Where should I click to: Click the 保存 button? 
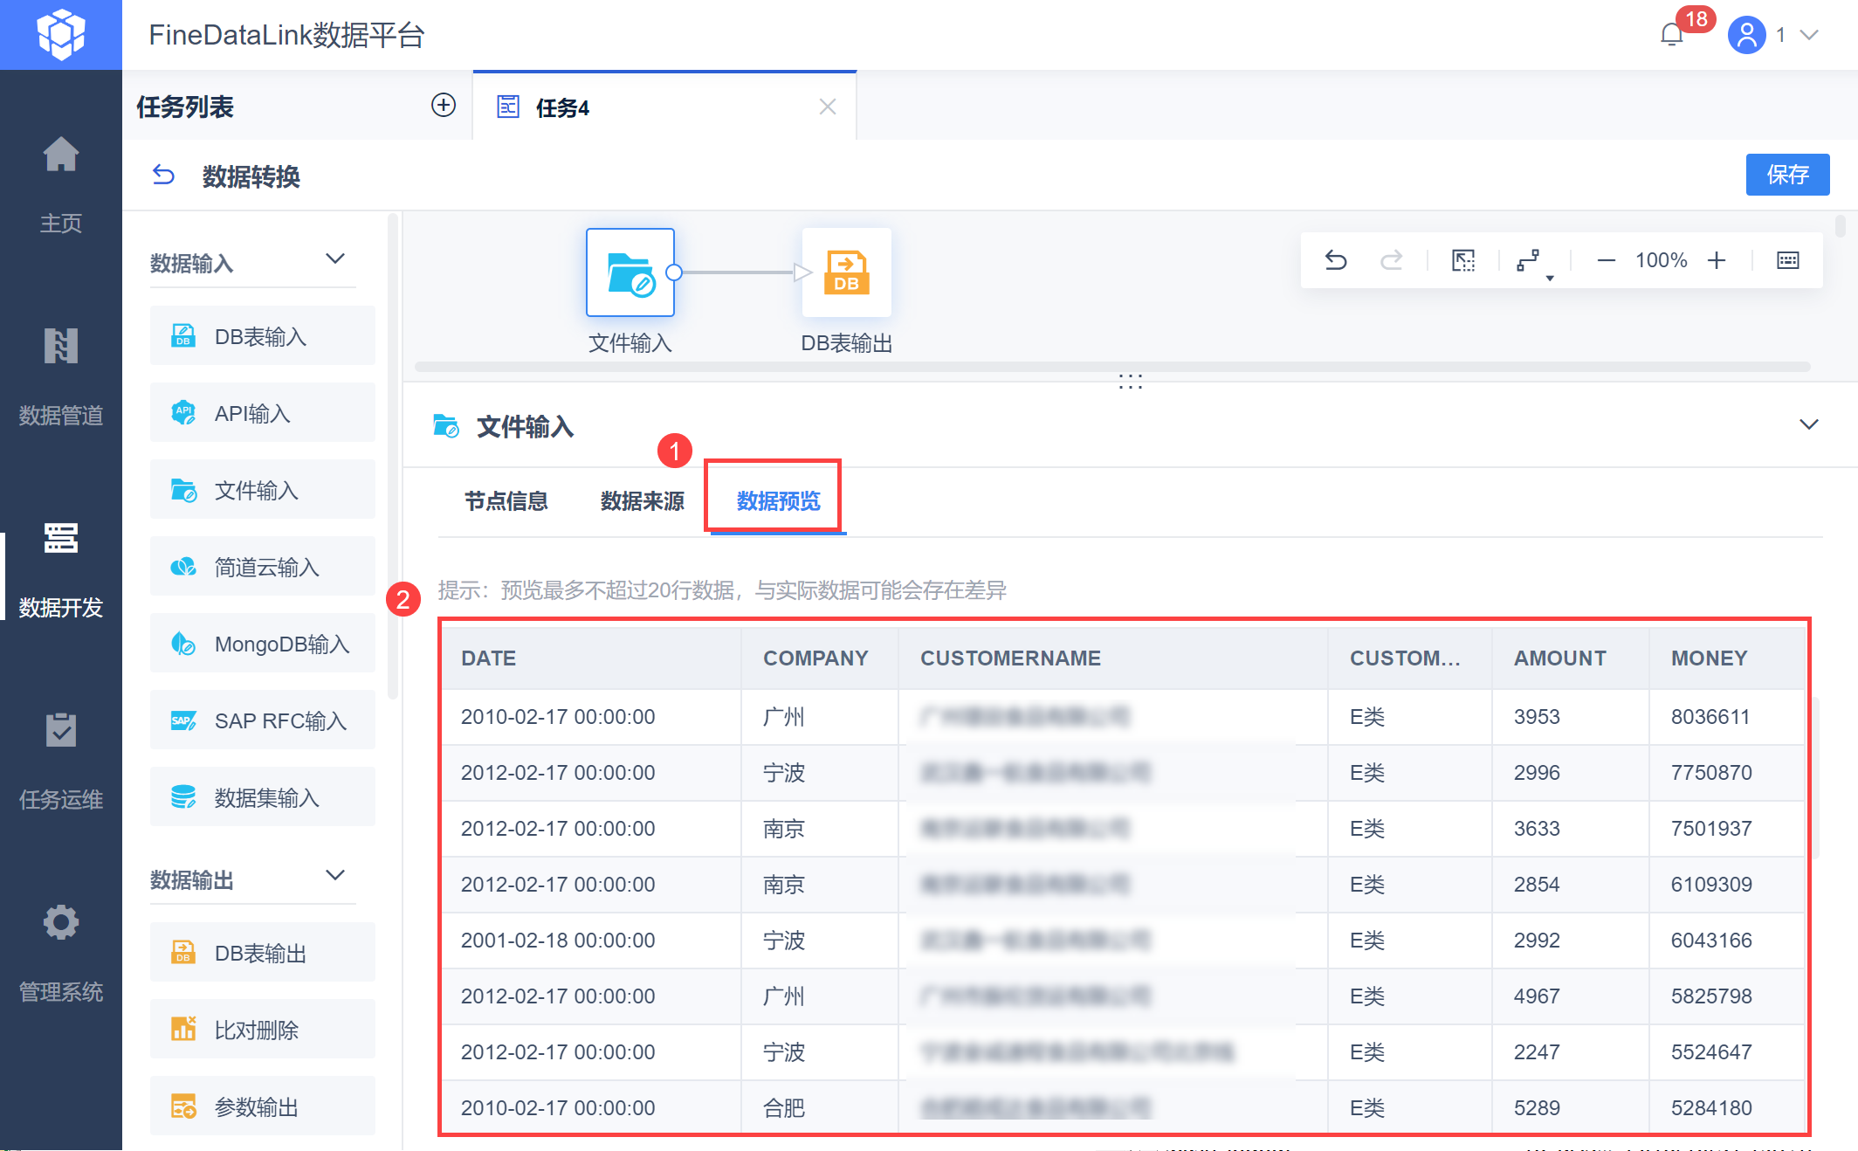[x=1786, y=175]
